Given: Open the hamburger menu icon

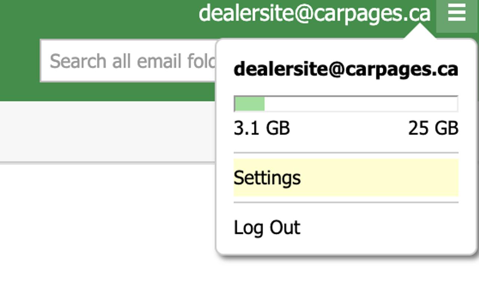Looking at the screenshot, I should pyautogui.click(x=457, y=14).
